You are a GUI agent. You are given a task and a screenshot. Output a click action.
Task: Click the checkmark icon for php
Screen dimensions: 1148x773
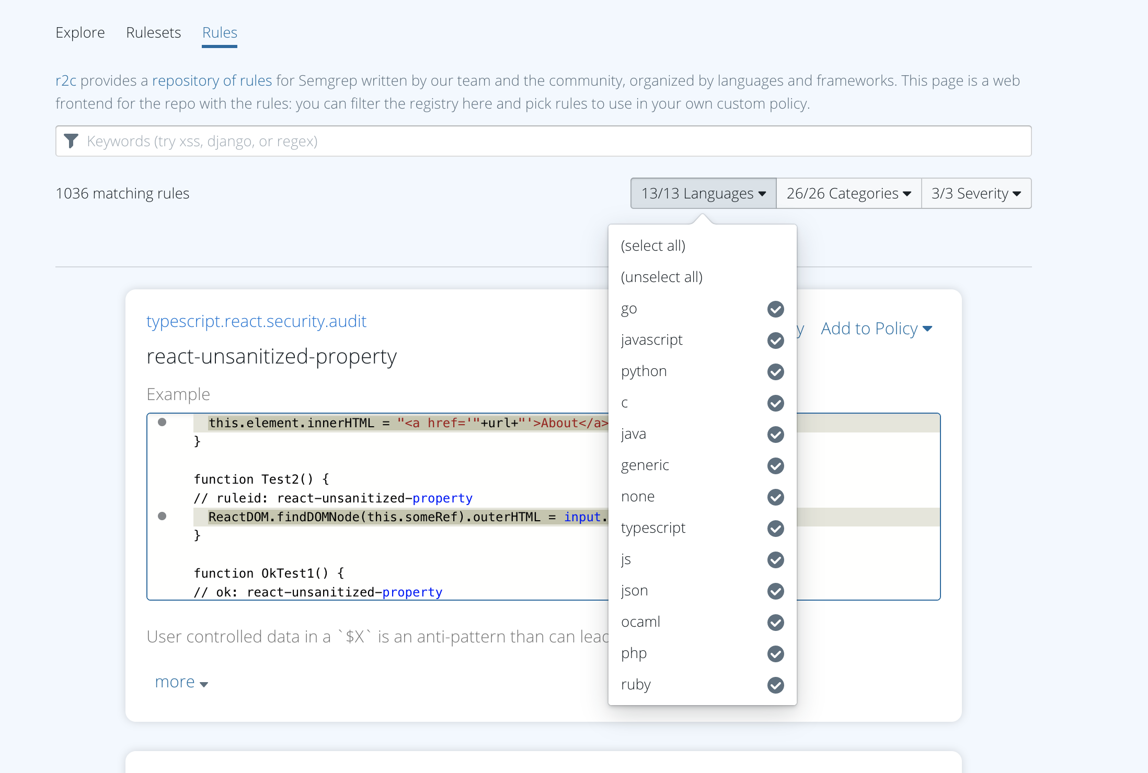tap(775, 654)
